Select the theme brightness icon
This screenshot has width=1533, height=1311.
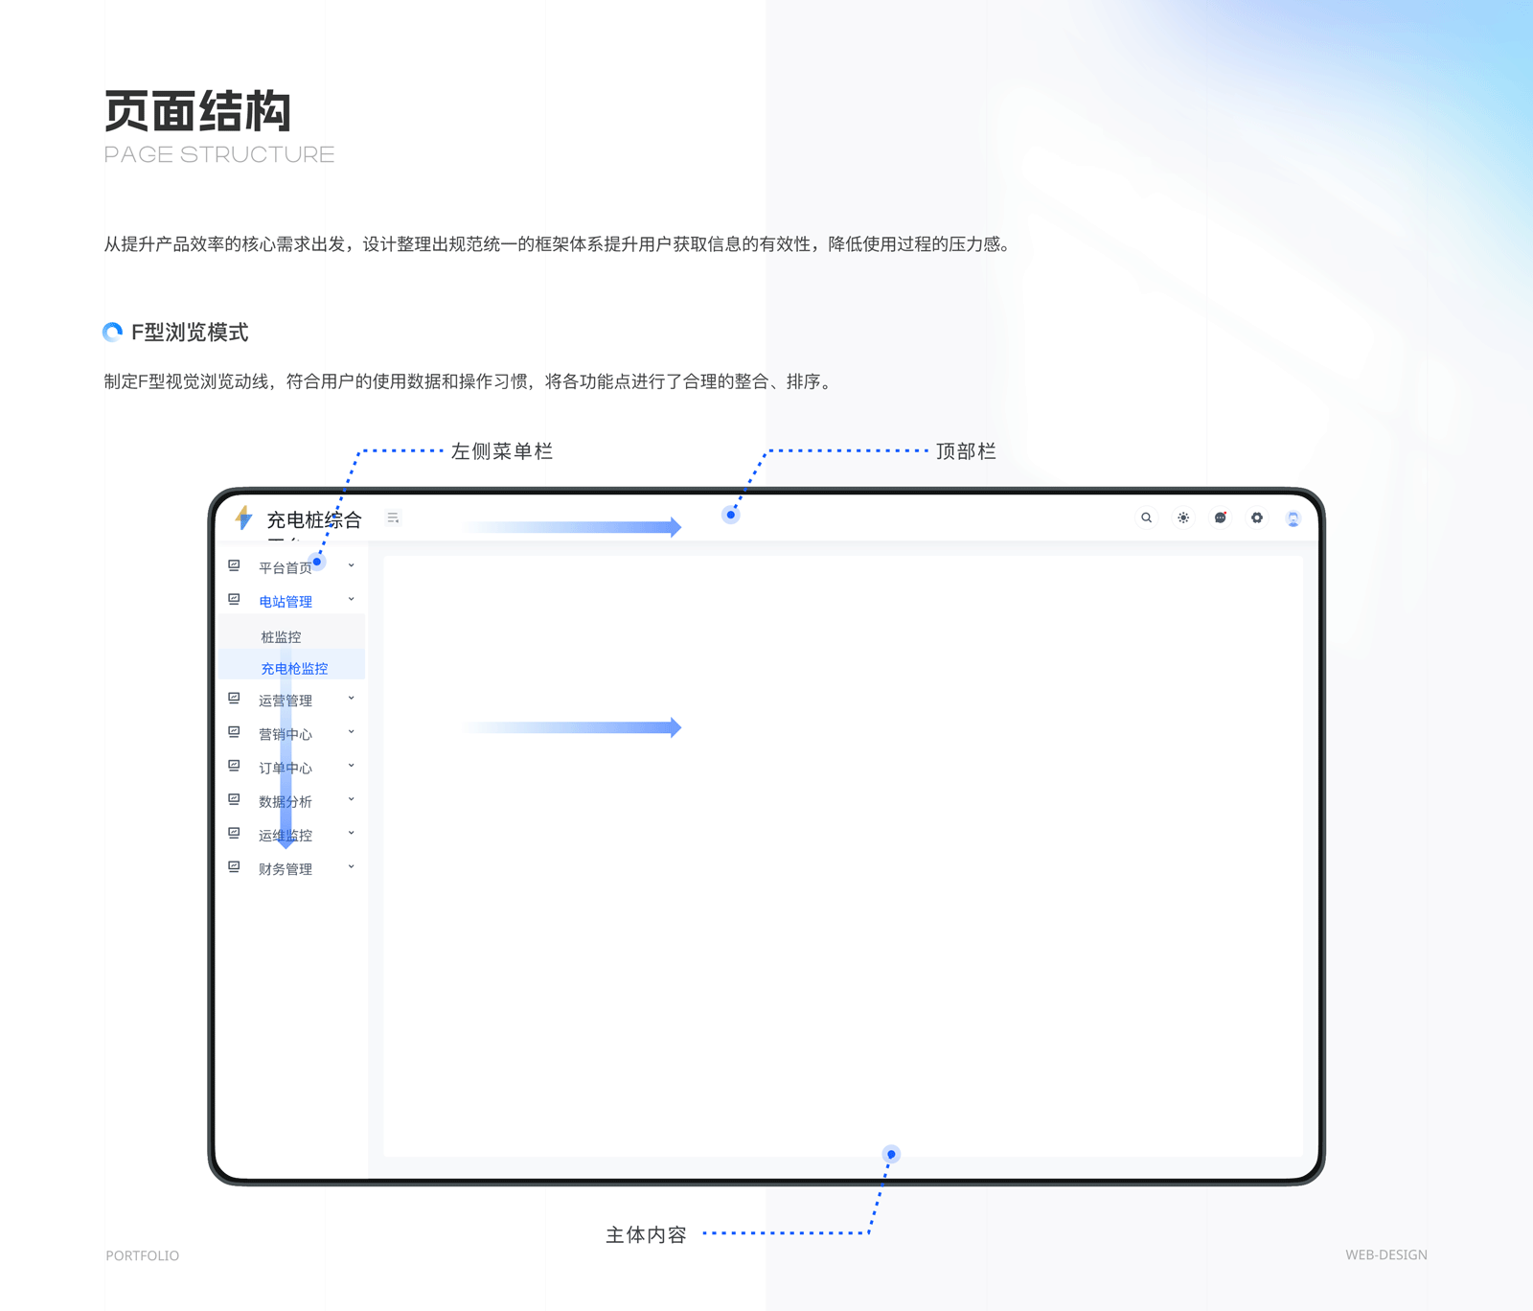[1183, 517]
